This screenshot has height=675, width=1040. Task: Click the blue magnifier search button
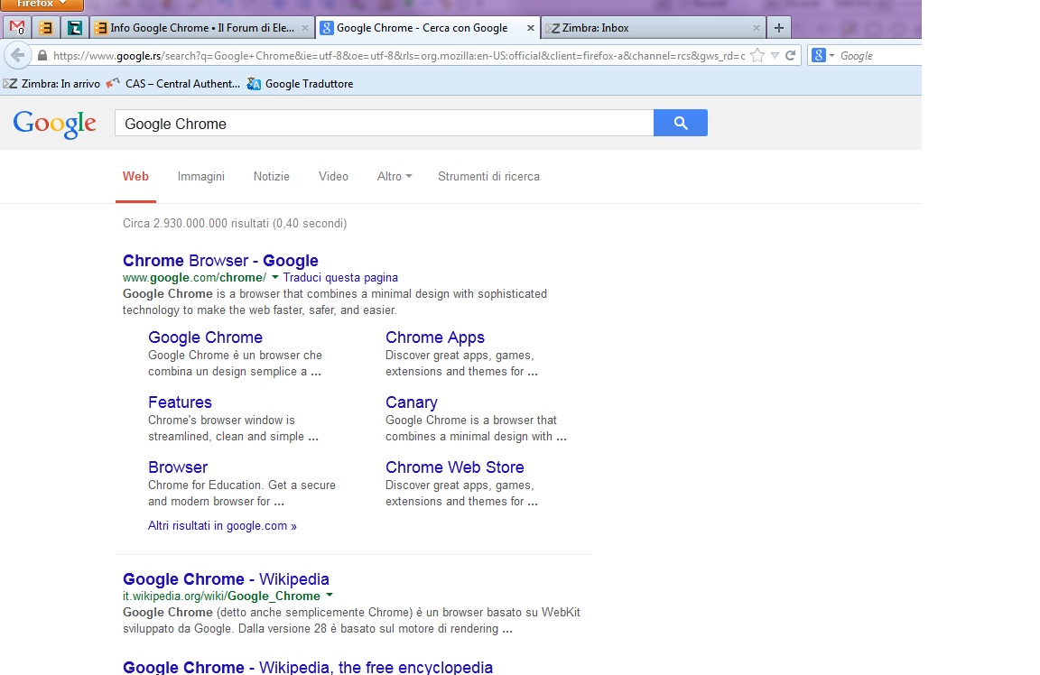point(680,124)
